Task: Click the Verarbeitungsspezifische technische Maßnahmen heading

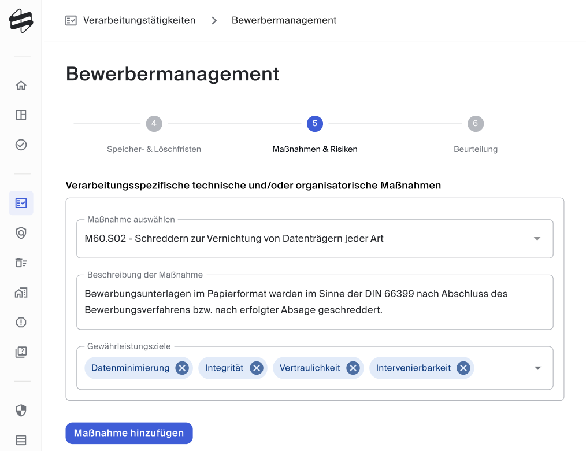Action: coord(253,186)
